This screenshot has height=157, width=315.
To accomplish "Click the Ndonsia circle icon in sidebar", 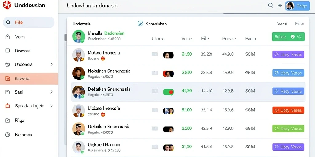I will pyautogui.click(x=7, y=135).
